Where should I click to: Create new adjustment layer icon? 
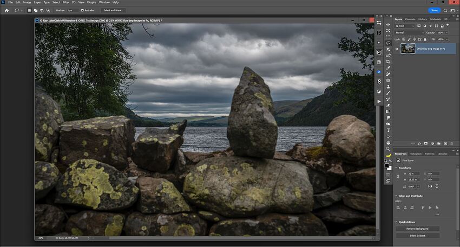click(x=432, y=144)
